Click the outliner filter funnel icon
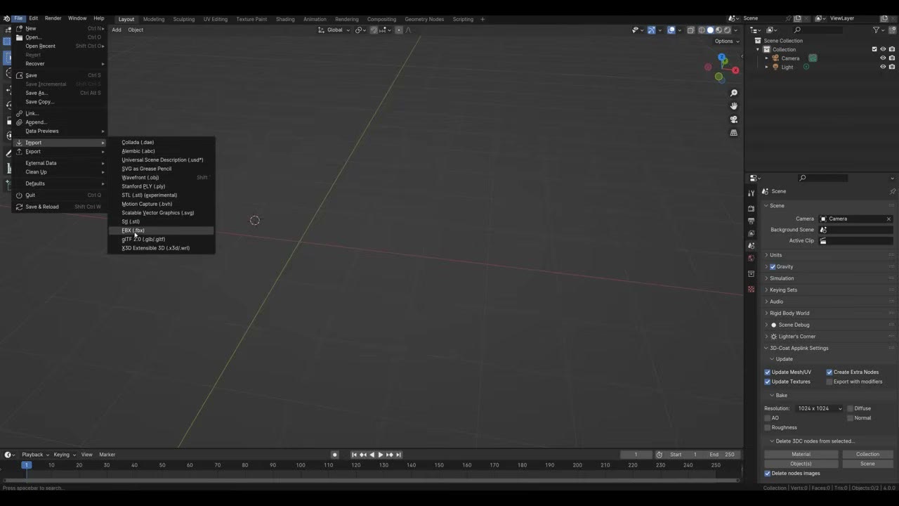This screenshot has height=506, width=899. (x=877, y=30)
